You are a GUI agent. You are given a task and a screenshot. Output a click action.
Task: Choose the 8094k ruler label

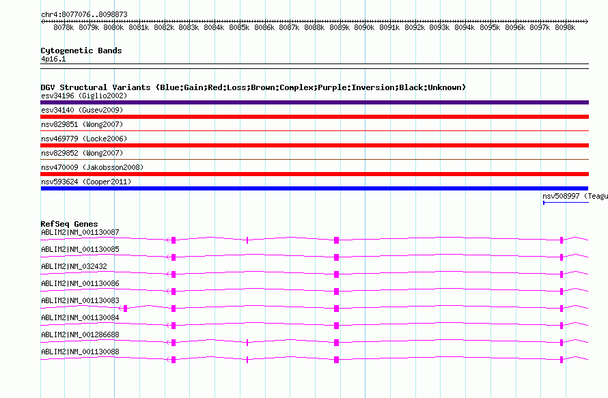click(465, 27)
